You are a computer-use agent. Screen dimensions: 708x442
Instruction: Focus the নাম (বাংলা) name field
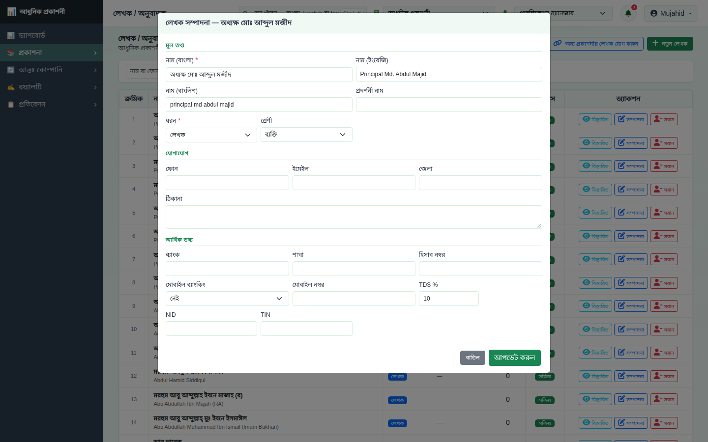[x=259, y=75]
